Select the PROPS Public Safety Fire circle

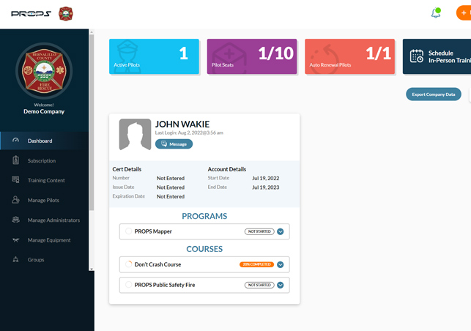click(129, 285)
